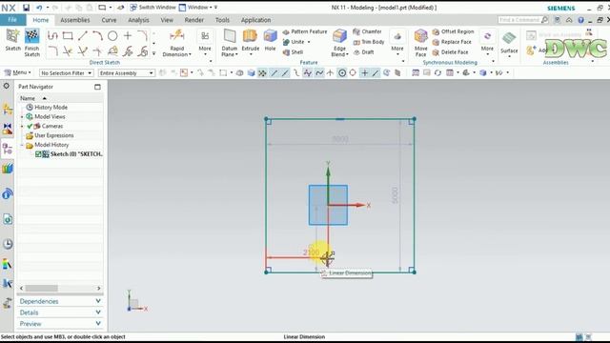Click Finish Sketch flag icon
Screen dimensions: 610x343
[x=31, y=36]
